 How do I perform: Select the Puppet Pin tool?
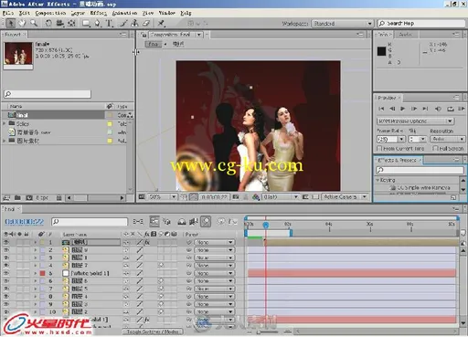pyautogui.click(x=161, y=23)
